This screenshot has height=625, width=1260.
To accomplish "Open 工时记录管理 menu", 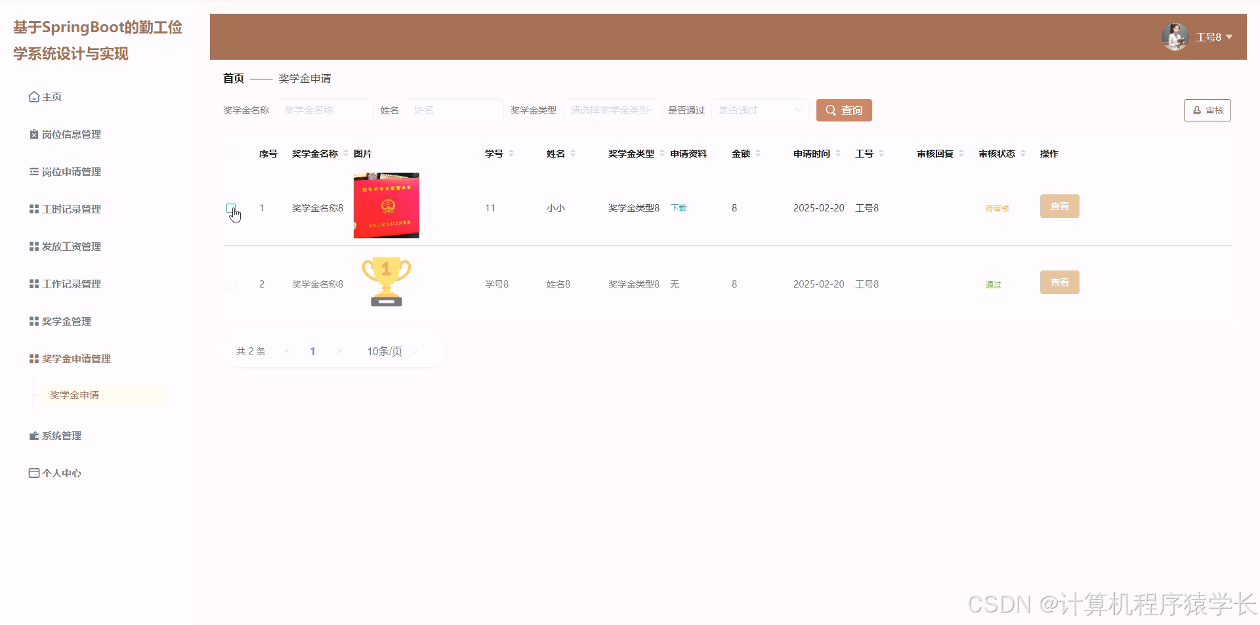I will 72,209.
